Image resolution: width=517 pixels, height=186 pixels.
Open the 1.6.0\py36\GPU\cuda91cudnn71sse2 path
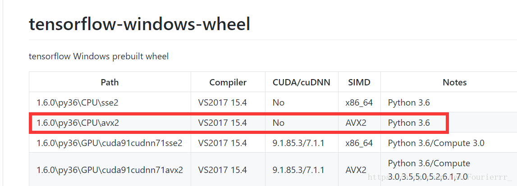point(110,143)
